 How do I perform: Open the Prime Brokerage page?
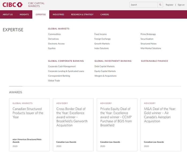pos(148,34)
